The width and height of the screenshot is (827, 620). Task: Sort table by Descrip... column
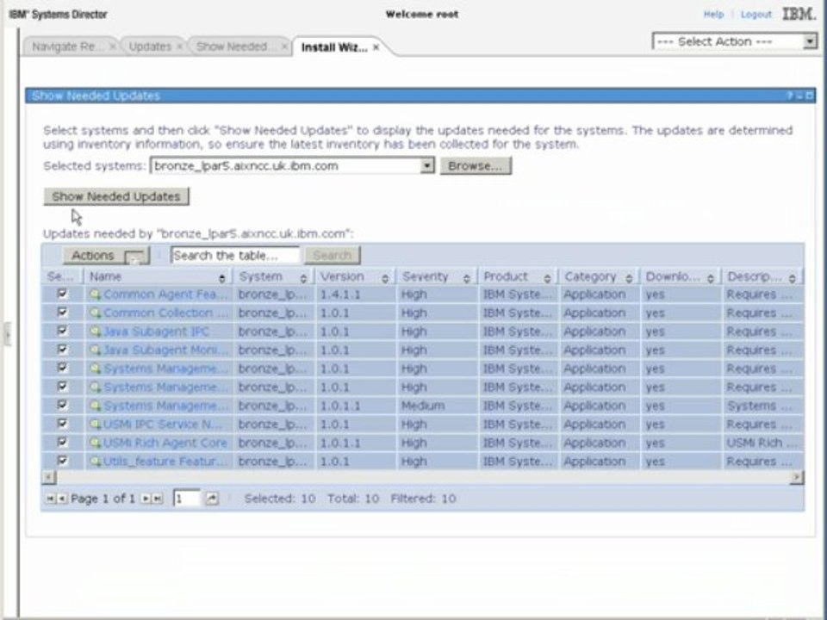(x=793, y=278)
